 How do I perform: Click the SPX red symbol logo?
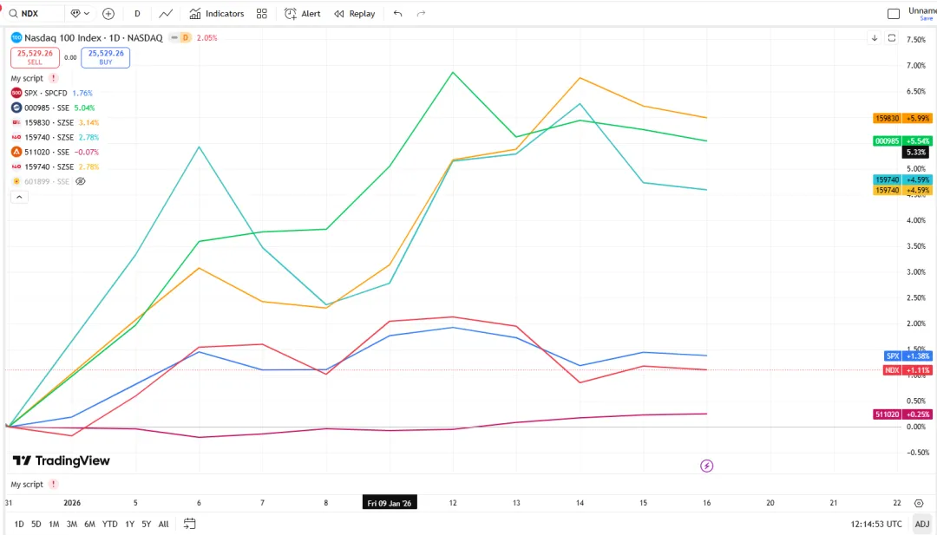[x=16, y=93]
